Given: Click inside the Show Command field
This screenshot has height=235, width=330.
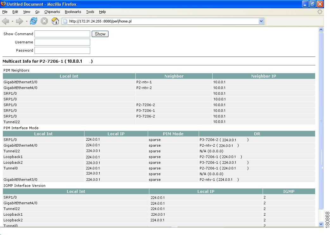Looking at the screenshot, I should pos(62,34).
